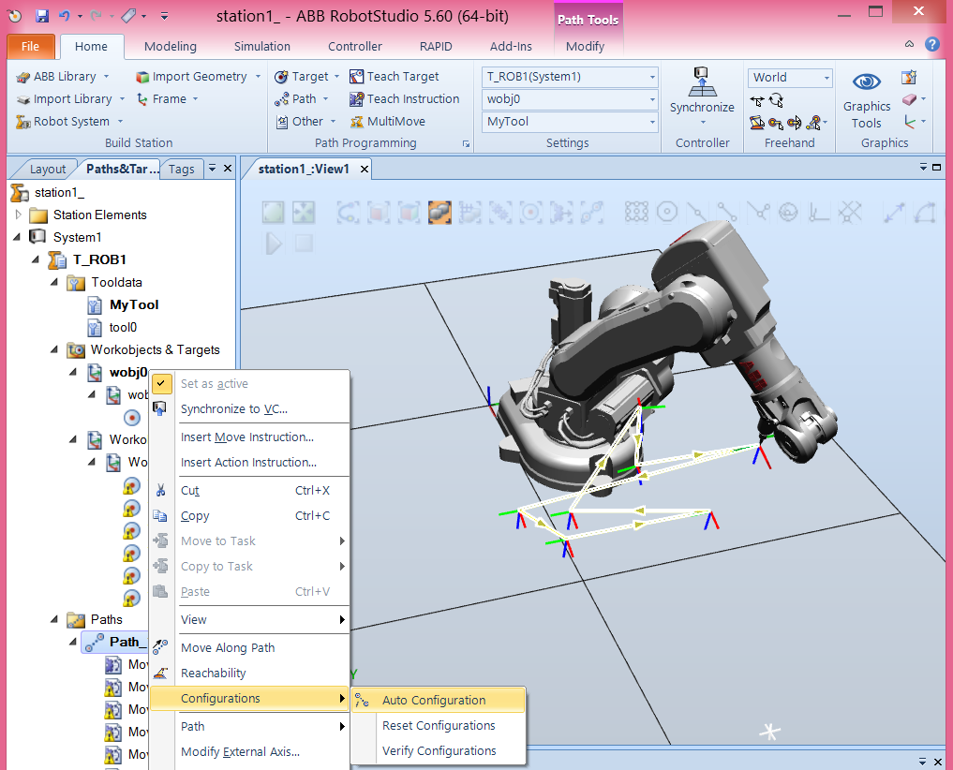Viewport: 953px width, 770px height.
Task: Open the Tags browser tab
Action: click(x=182, y=169)
